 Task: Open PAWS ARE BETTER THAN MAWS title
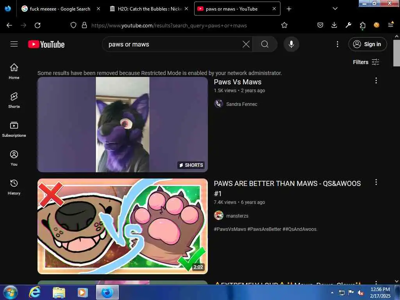pos(287,188)
